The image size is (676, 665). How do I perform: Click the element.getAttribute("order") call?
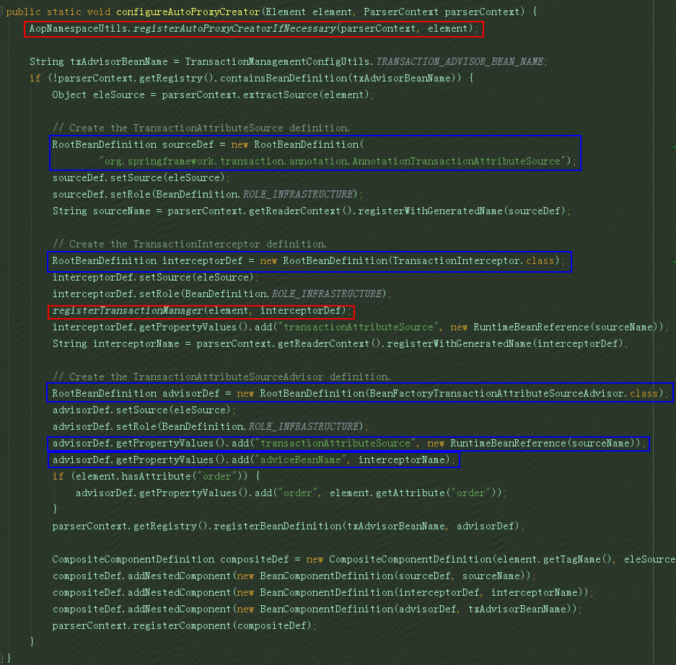point(413,493)
